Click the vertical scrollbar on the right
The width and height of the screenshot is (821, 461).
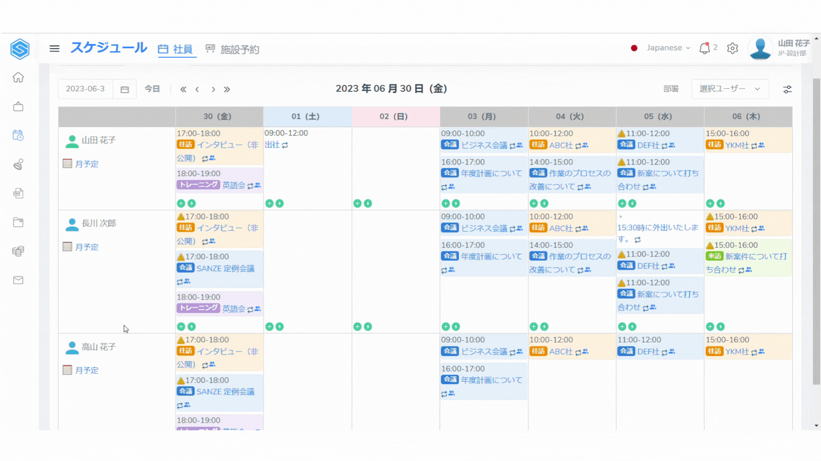(816, 230)
